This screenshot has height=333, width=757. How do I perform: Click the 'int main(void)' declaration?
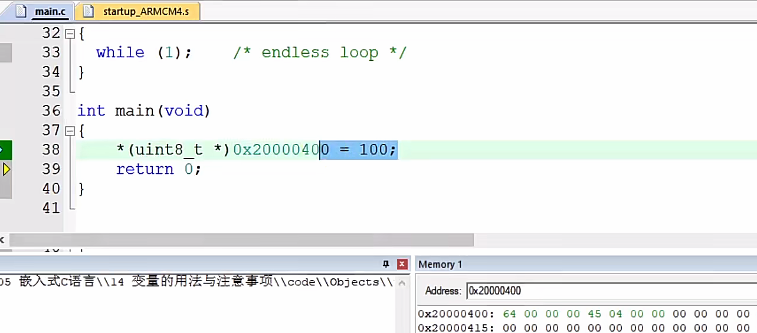tap(144, 111)
